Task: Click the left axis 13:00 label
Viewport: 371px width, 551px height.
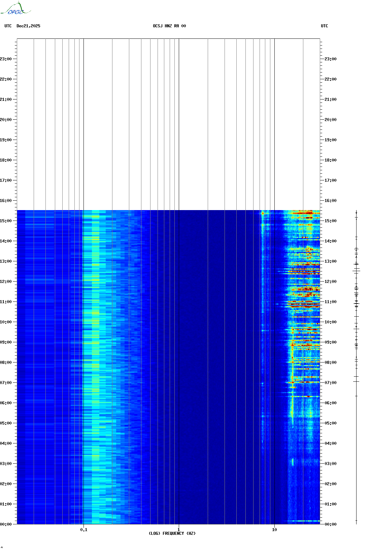Action: pos(6,261)
